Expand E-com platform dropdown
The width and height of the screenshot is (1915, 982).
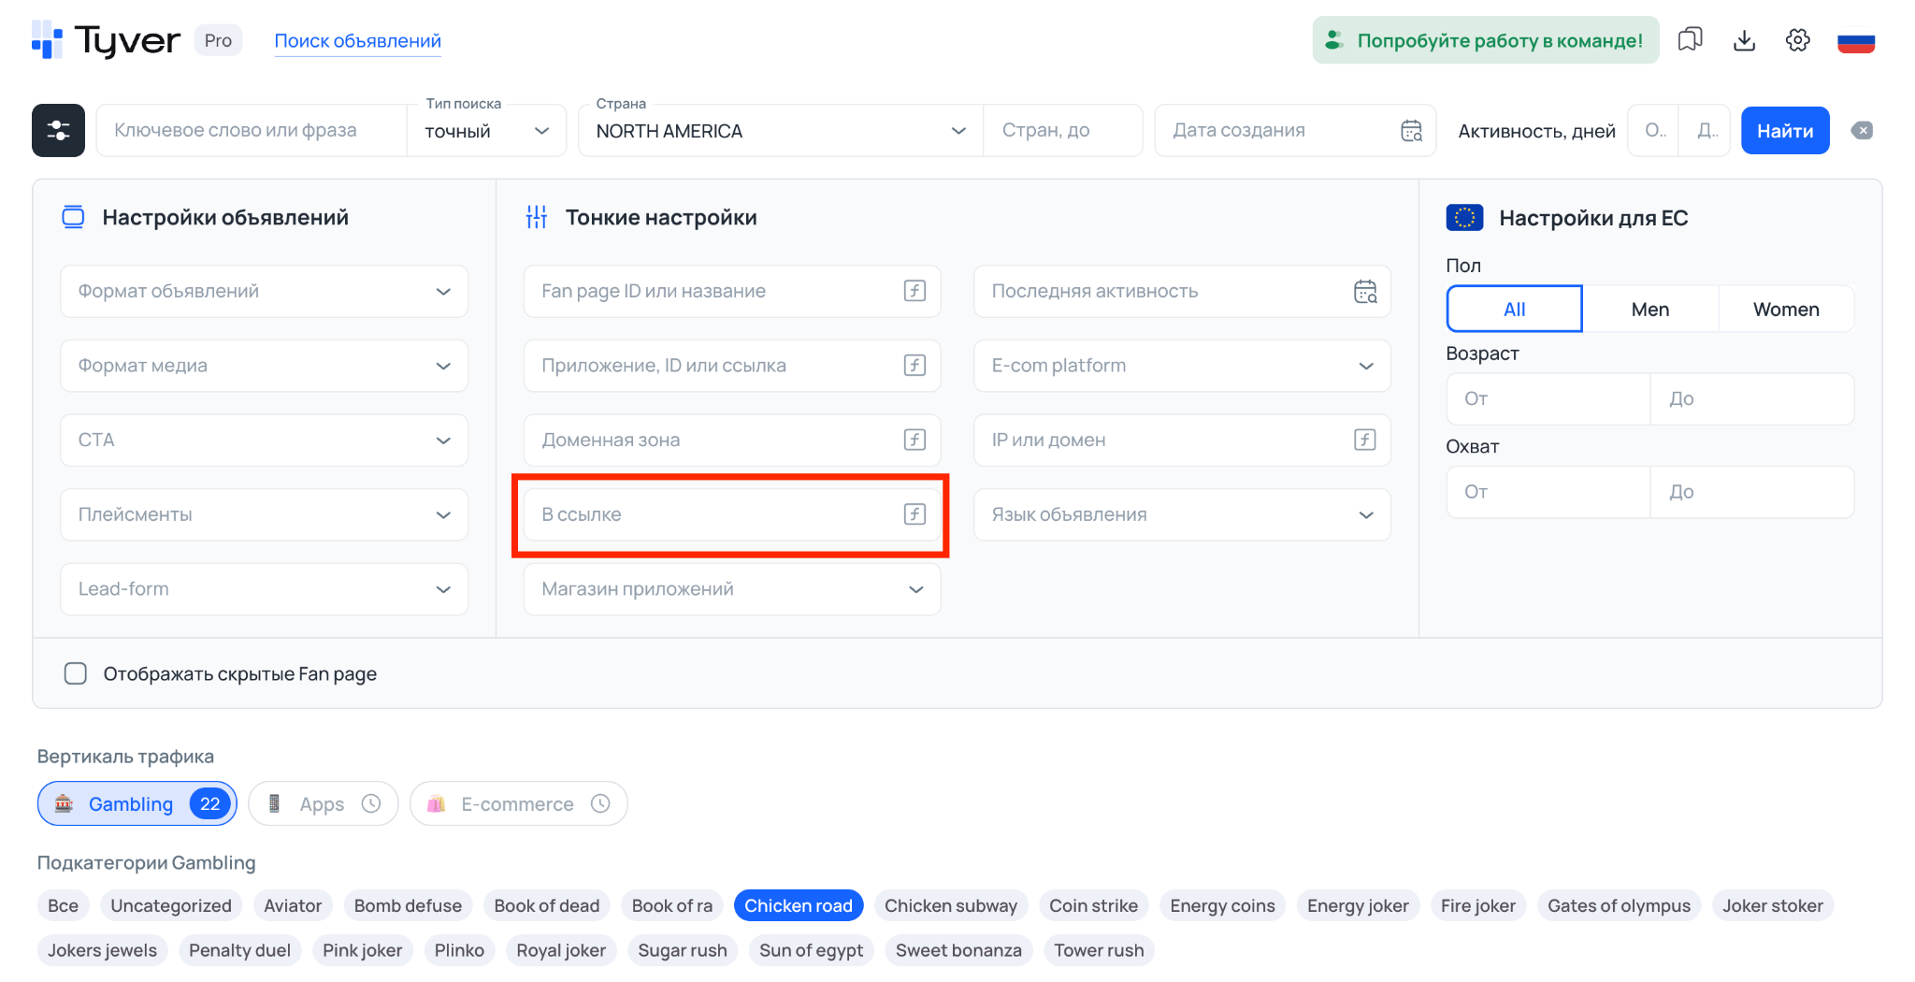pyautogui.click(x=1182, y=366)
